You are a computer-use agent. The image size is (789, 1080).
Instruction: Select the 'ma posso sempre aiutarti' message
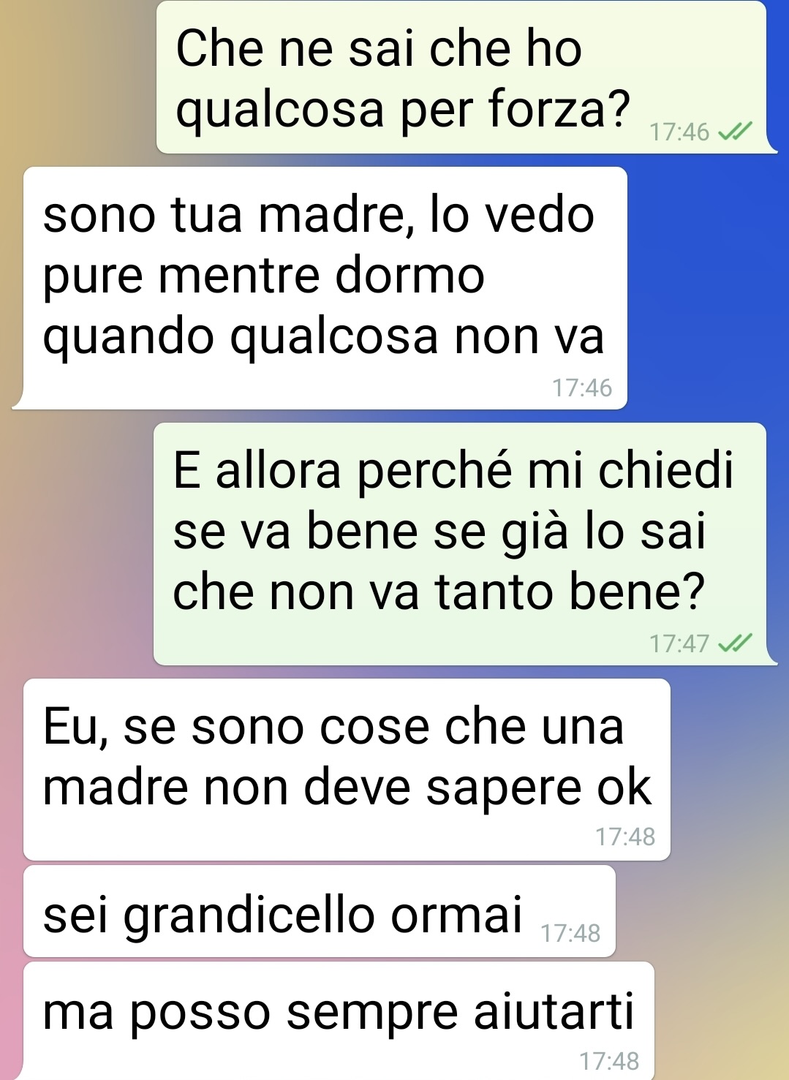[x=339, y=1021]
